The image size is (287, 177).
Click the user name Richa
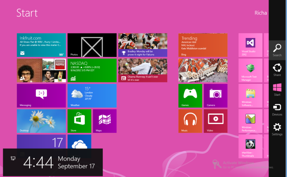point(261,13)
